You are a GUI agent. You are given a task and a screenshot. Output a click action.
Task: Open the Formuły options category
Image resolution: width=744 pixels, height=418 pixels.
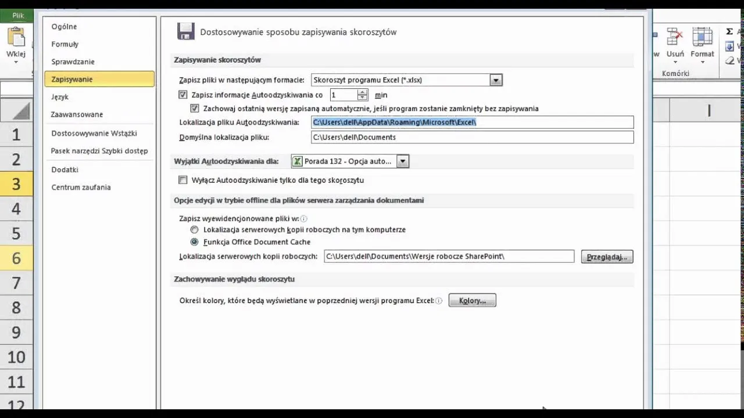coord(99,44)
